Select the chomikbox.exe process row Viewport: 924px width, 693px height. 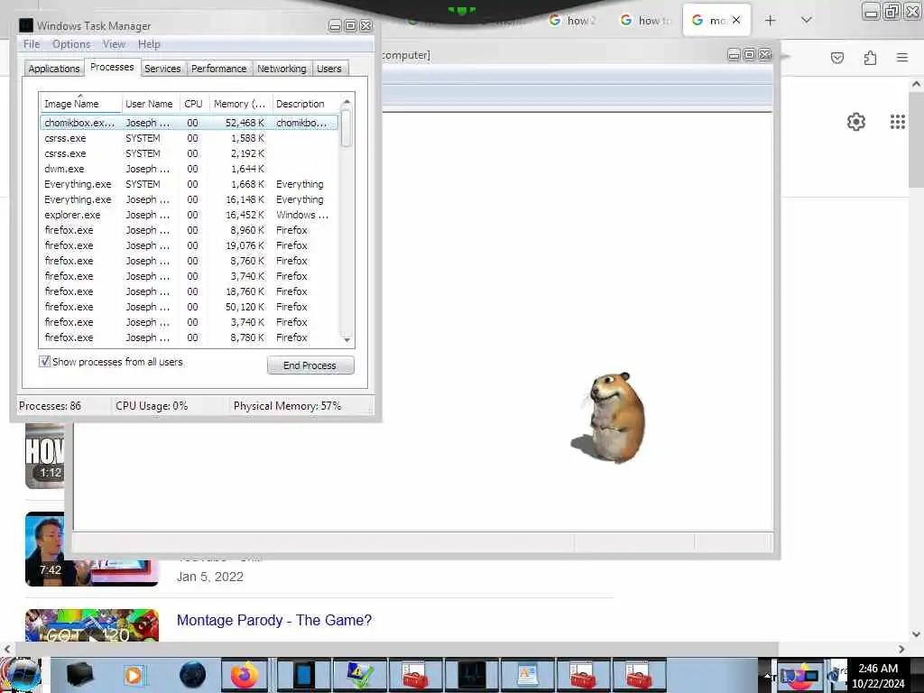click(189, 123)
